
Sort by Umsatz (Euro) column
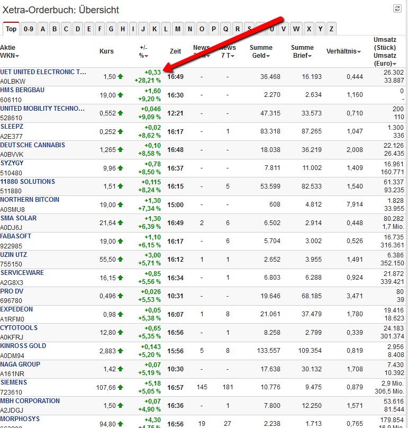coord(394,64)
